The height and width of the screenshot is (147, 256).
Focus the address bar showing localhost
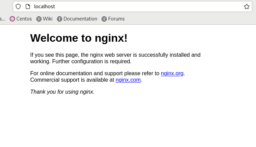[x=132, y=6]
